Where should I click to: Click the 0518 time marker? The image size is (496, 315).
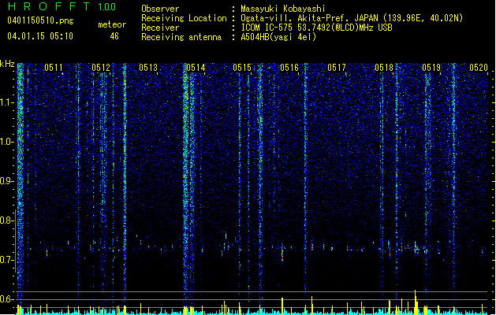click(x=384, y=68)
